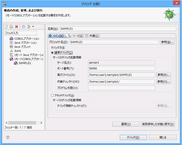Click the サーバ名(E) field
This screenshot has height=145, width=182.
pos(122,63)
